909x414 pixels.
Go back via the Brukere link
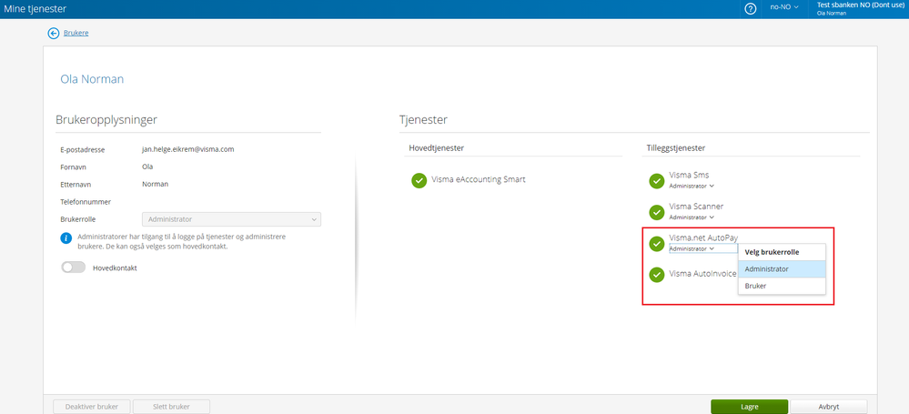tap(76, 33)
